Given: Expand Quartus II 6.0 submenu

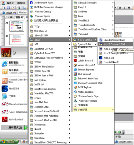Looking at the screenshot, I should [x=84, y=44].
